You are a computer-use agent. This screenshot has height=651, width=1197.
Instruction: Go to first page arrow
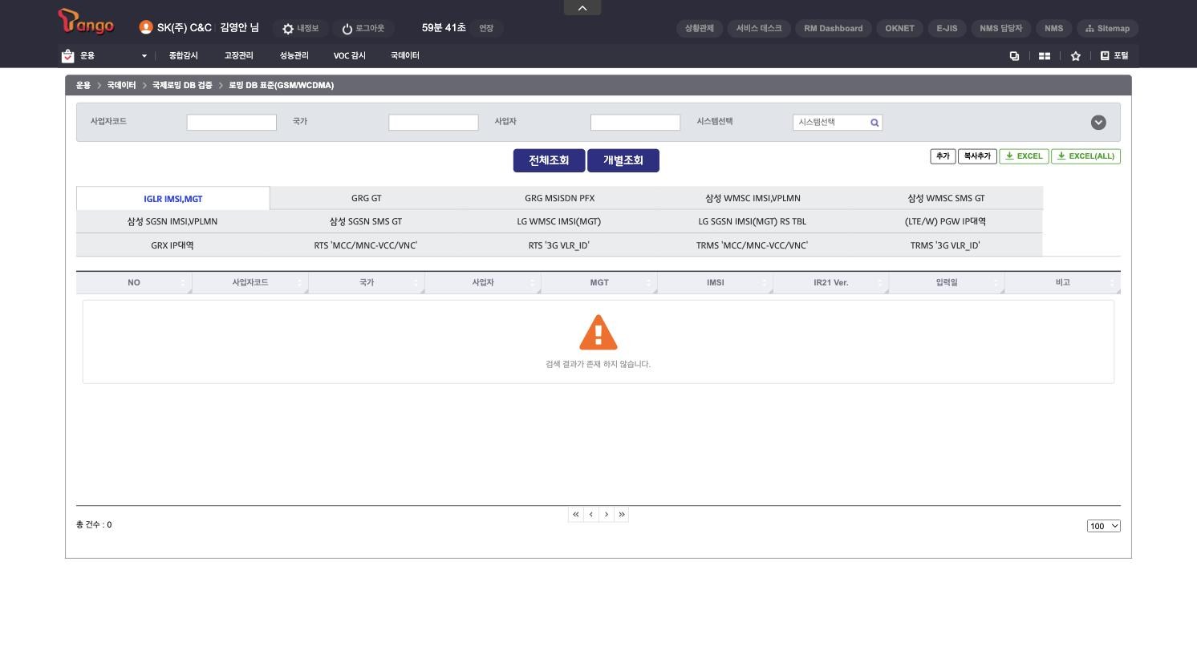575,515
